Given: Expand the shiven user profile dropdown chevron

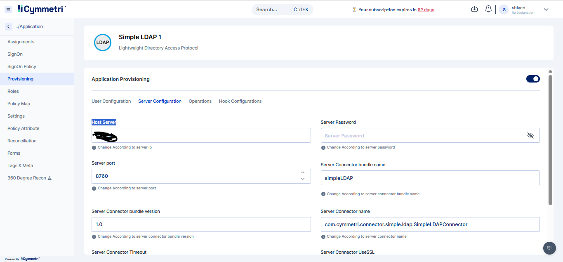Looking at the screenshot, I should coord(546,9).
